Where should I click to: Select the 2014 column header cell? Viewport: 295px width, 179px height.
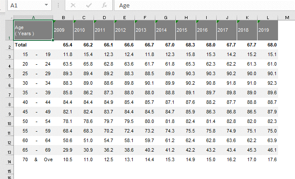point(165,30)
